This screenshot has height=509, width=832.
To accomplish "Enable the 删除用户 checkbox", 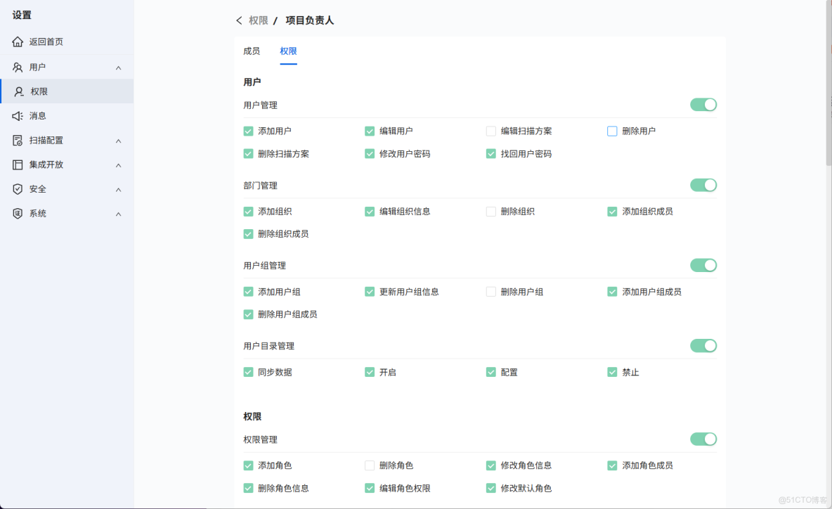I will coord(612,131).
